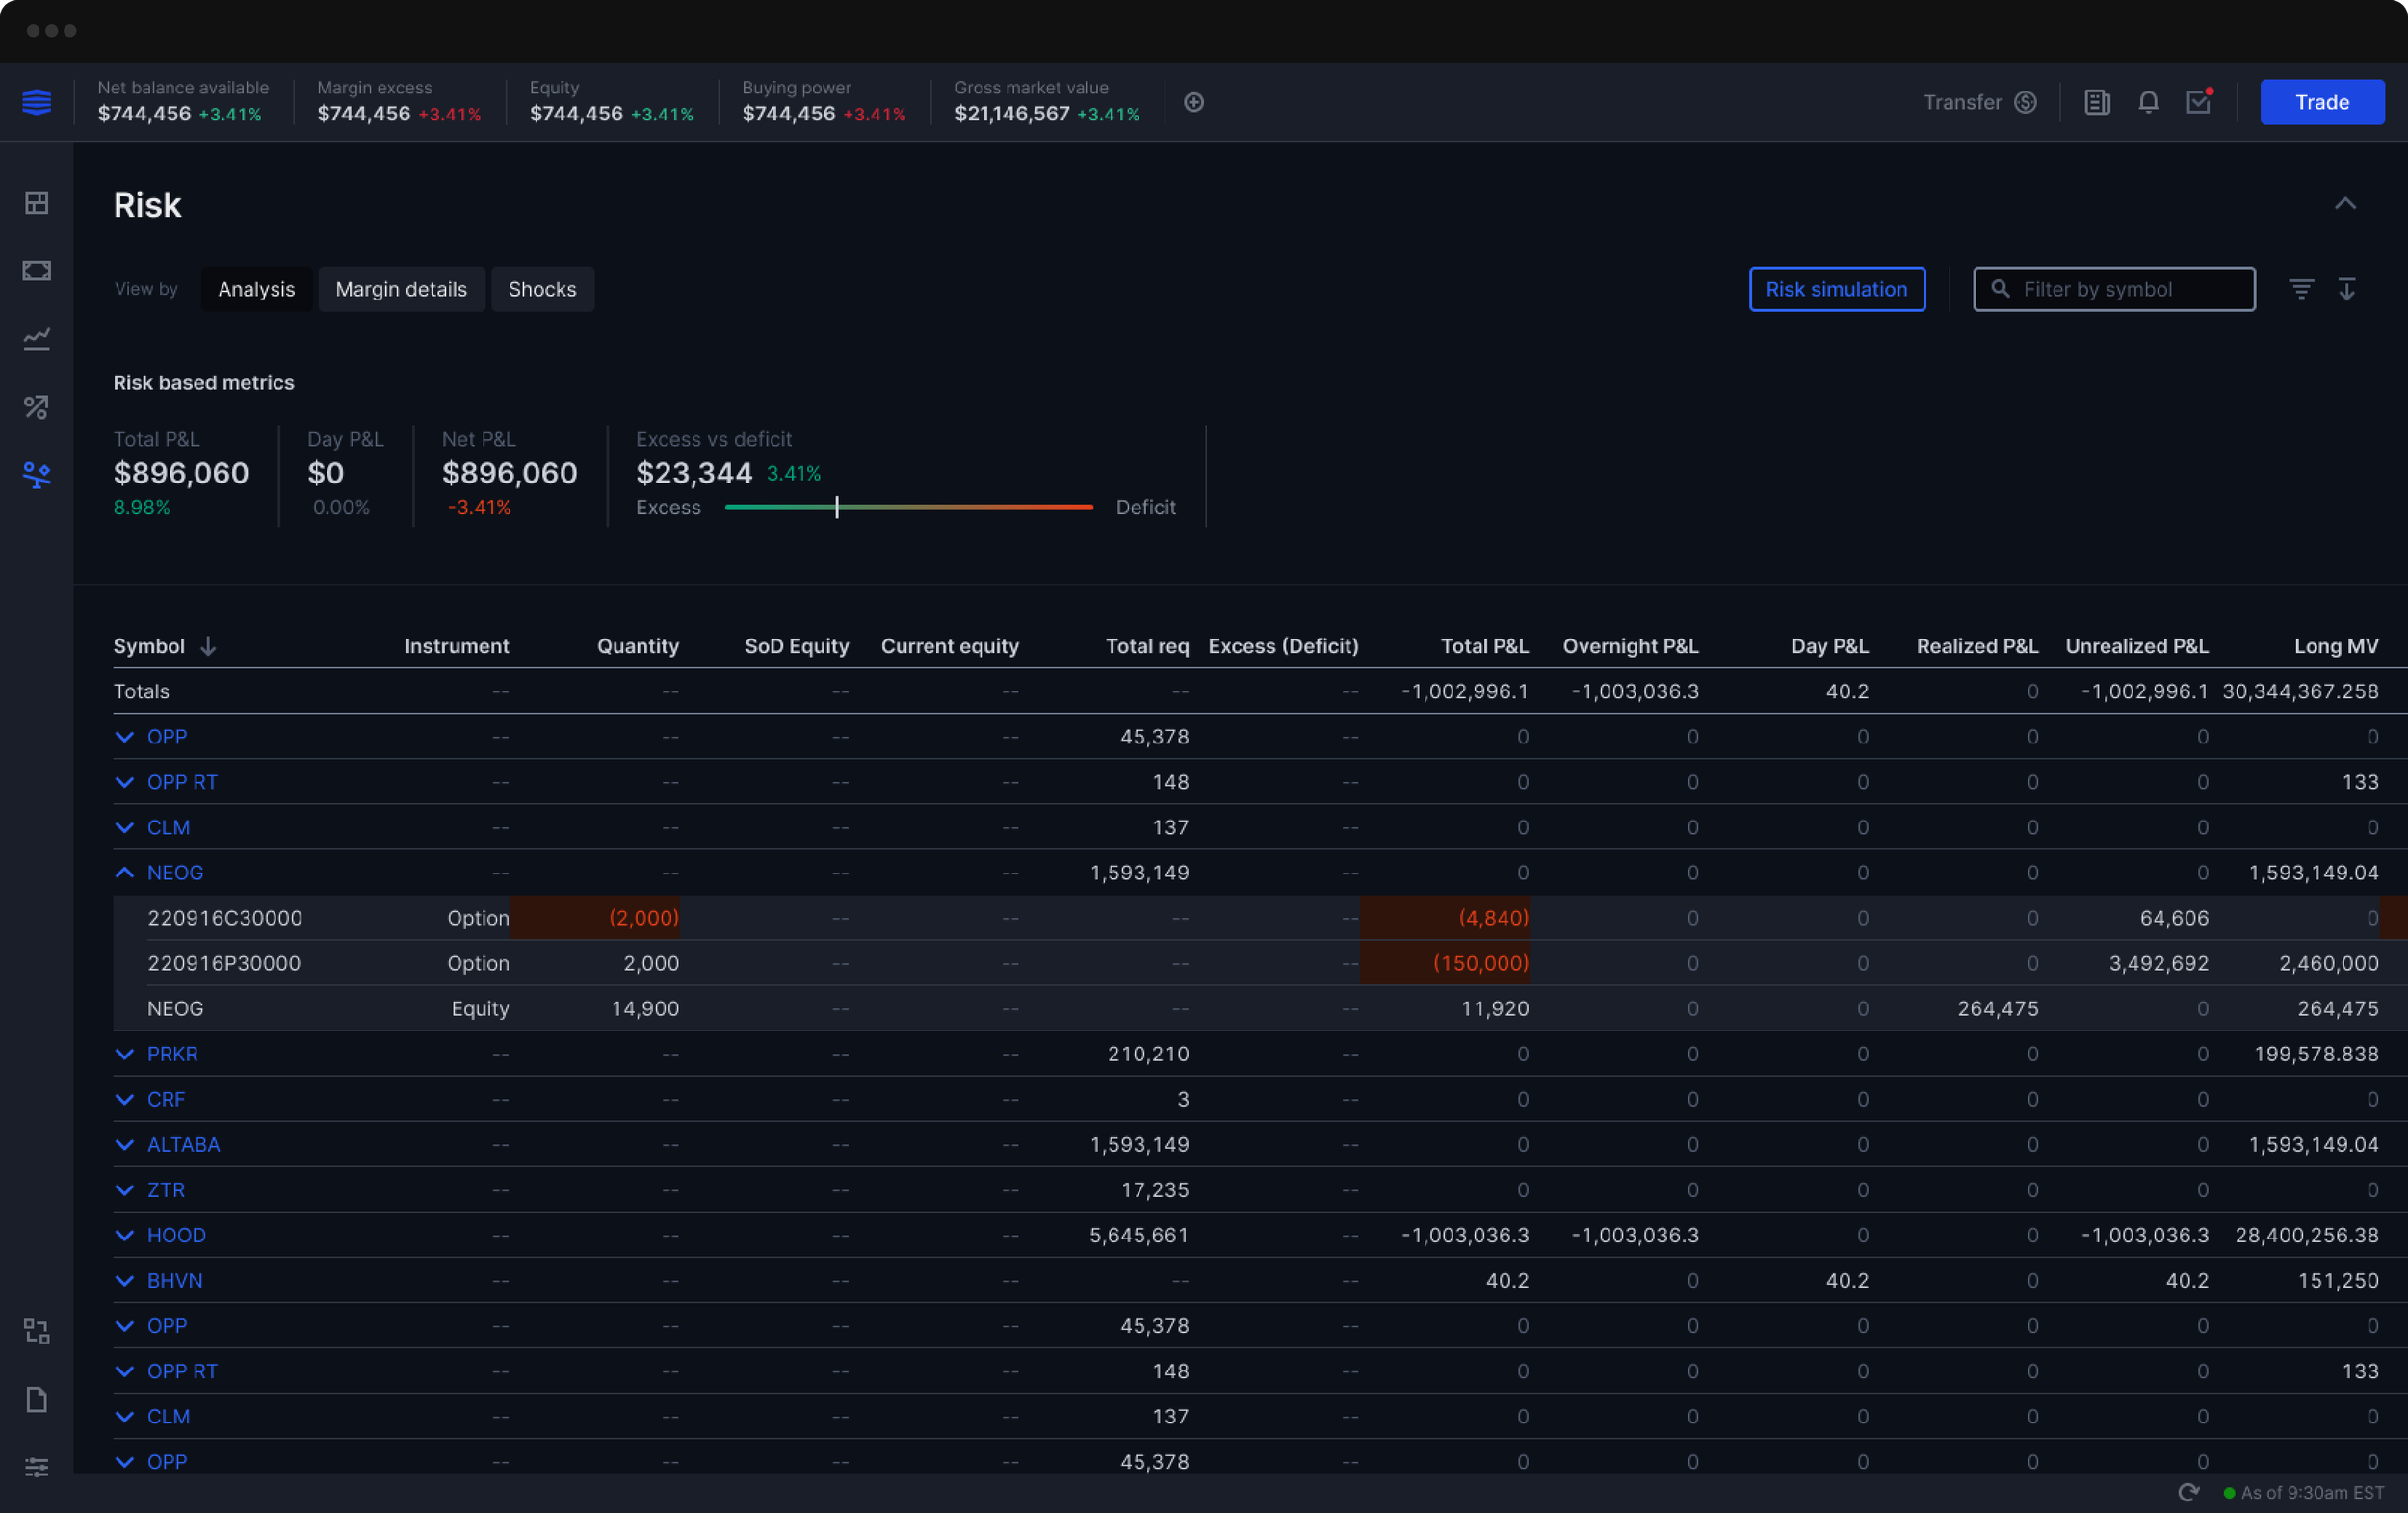Switch to the Shocks view
2408x1513 pixels.
pyautogui.click(x=542, y=289)
